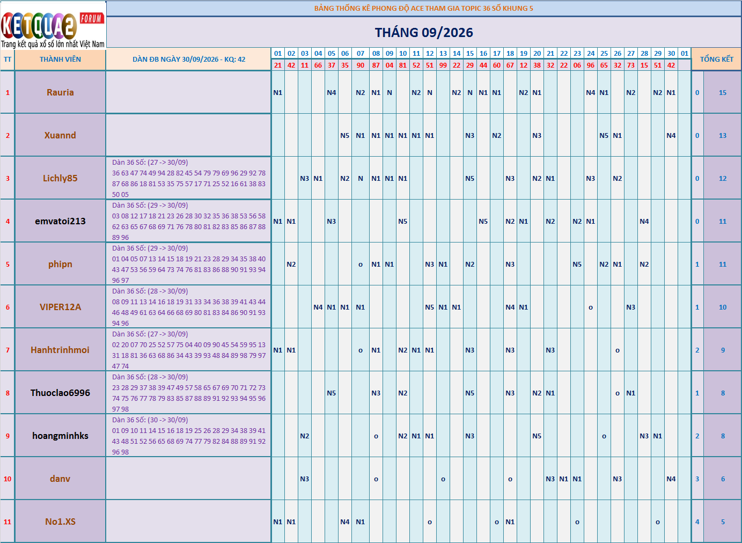Click the danv member cell
This screenshot has width=742, height=543.
point(60,479)
